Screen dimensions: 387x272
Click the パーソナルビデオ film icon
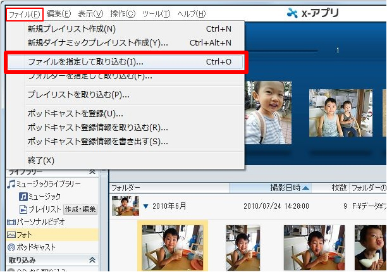pos(11,222)
